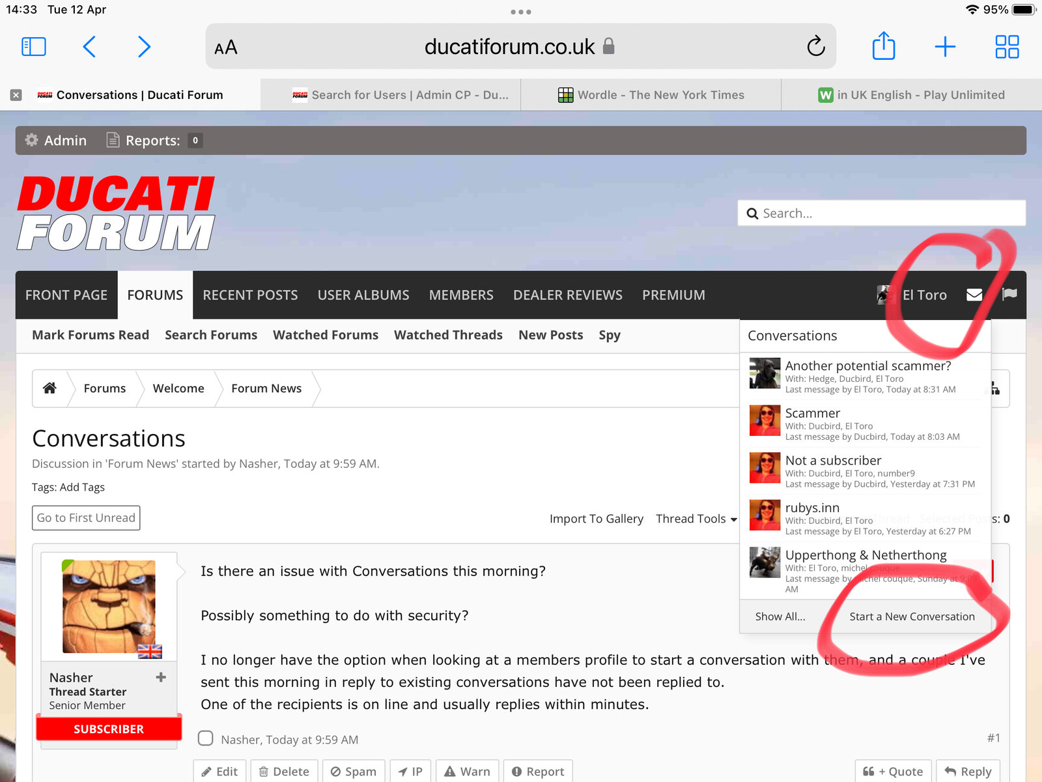The width and height of the screenshot is (1042, 782).
Task: Reload the page with refresh icon
Action: pos(815,46)
